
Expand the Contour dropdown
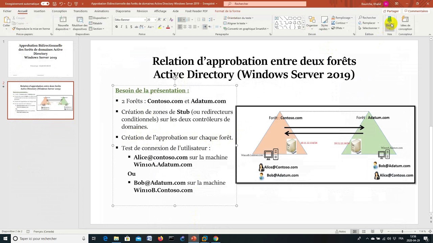tap(340, 23)
